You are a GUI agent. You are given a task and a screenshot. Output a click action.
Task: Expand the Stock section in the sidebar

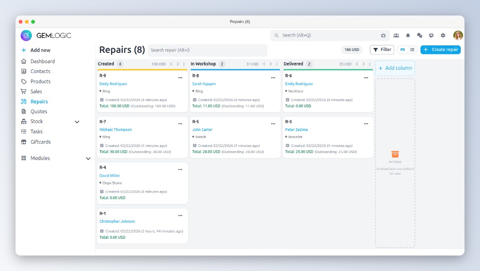[77, 121]
